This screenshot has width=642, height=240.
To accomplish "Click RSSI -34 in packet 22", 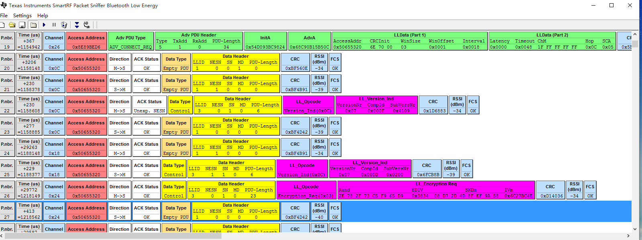I will coord(457,111).
